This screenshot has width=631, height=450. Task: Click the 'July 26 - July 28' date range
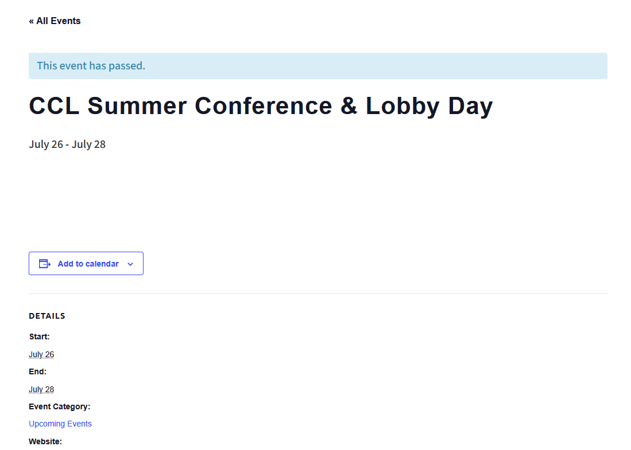(x=67, y=144)
